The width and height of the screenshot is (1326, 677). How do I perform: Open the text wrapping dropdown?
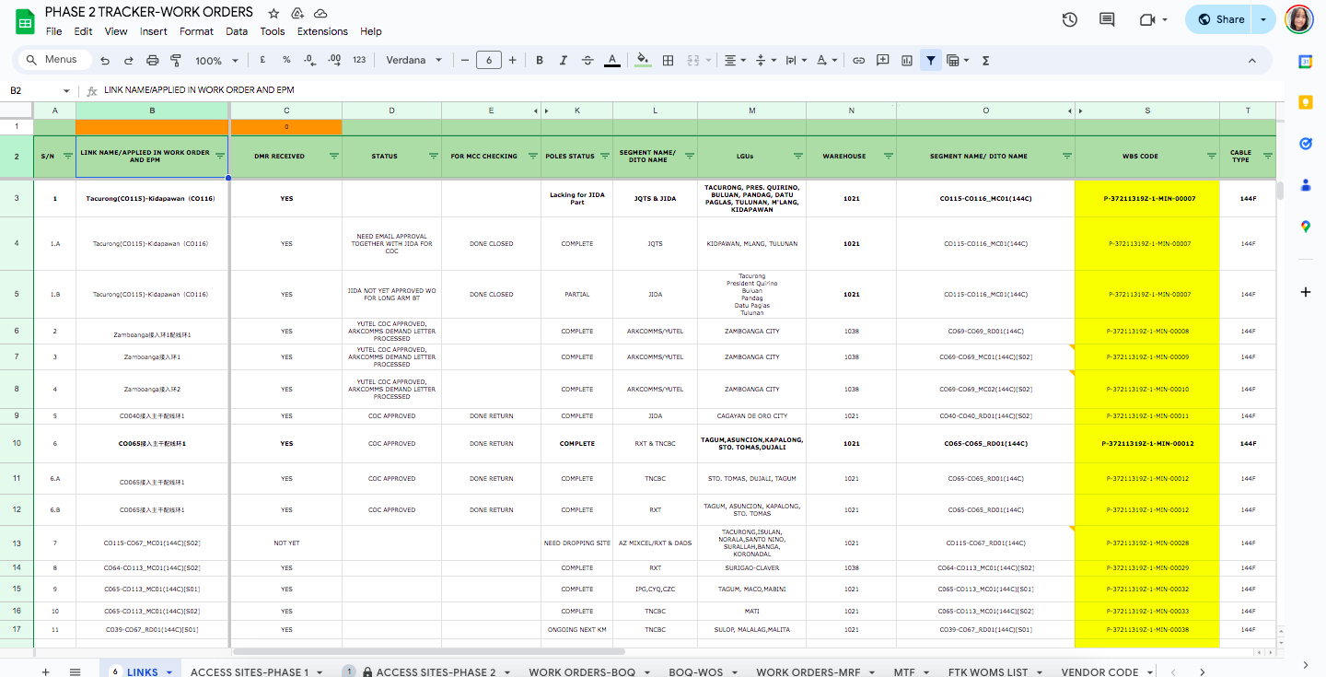[x=795, y=60]
